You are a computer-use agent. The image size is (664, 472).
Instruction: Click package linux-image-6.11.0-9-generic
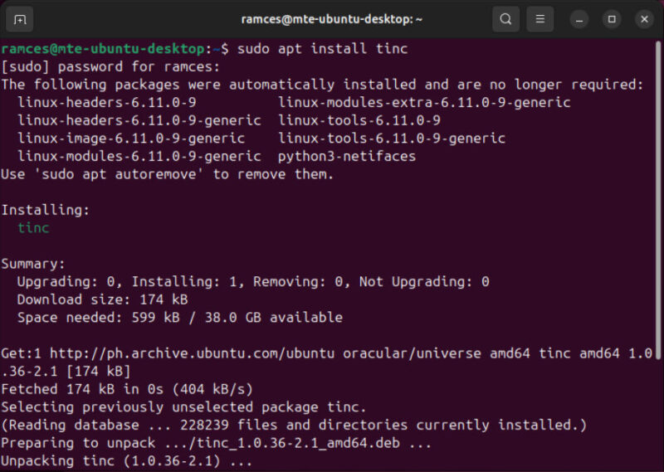click(131, 138)
